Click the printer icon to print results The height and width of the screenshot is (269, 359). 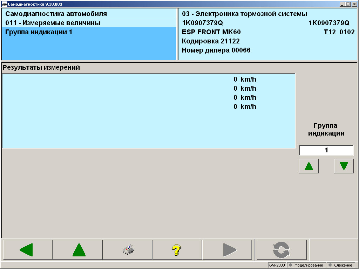128,250
